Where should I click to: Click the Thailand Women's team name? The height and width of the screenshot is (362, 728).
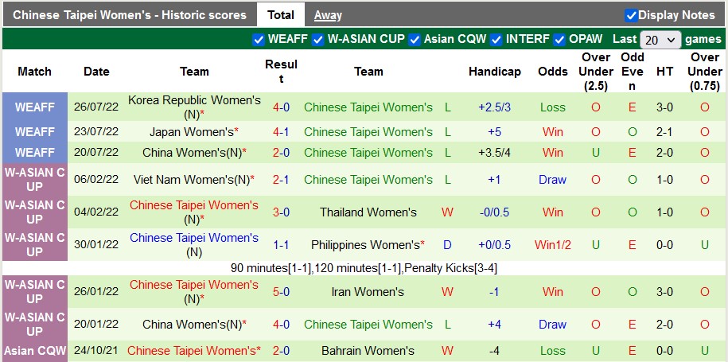click(368, 212)
